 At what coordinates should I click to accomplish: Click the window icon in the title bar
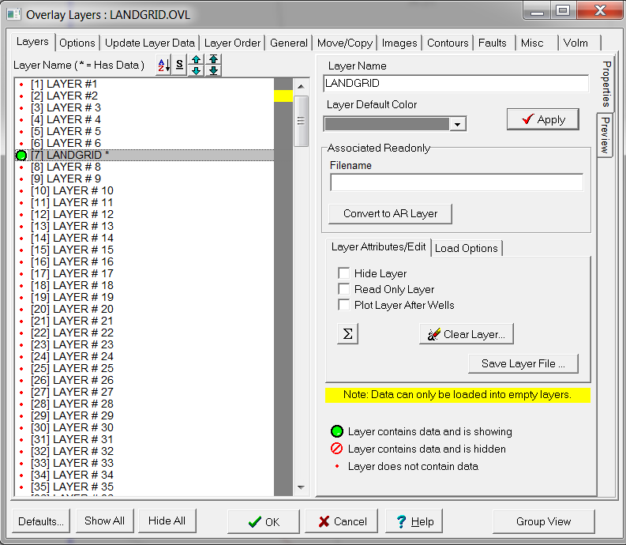pyautogui.click(x=13, y=14)
